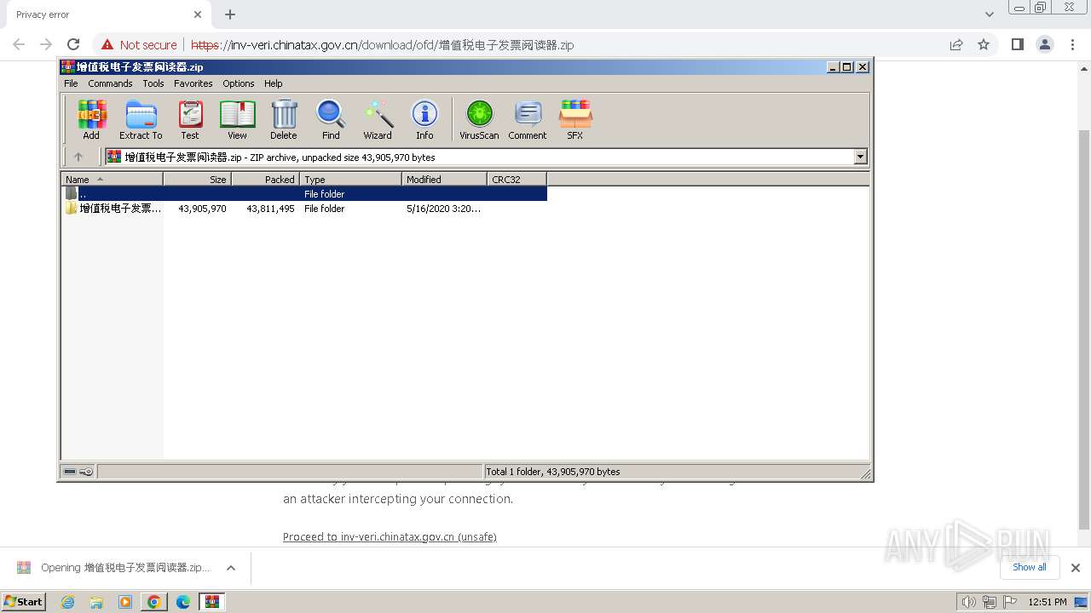Sort by the CRC32 column header
1091x613 pixels.
click(x=517, y=179)
